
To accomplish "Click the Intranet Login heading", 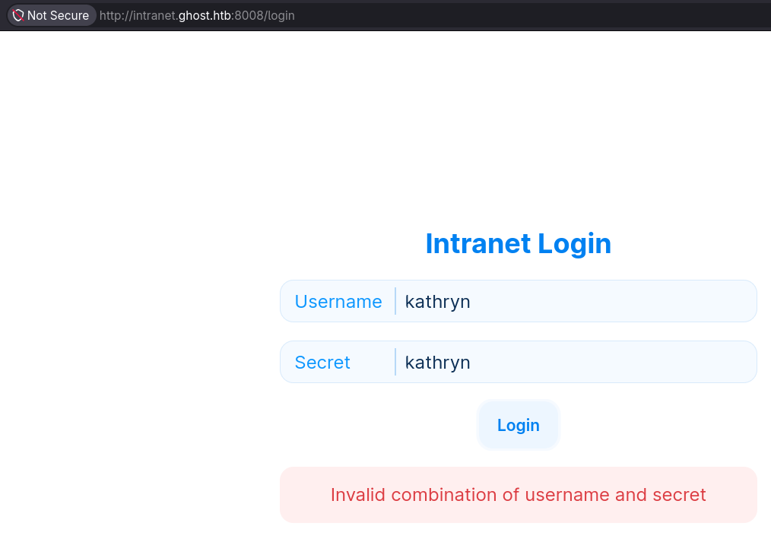I will pyautogui.click(x=519, y=244).
